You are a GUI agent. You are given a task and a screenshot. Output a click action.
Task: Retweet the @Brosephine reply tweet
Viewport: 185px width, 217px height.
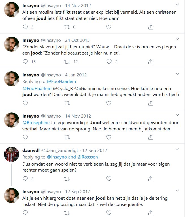coord(67,137)
